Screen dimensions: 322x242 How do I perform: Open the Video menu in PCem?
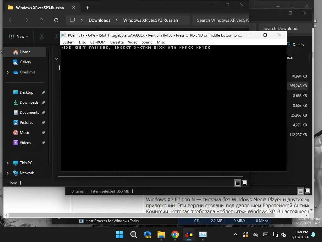(x=132, y=42)
